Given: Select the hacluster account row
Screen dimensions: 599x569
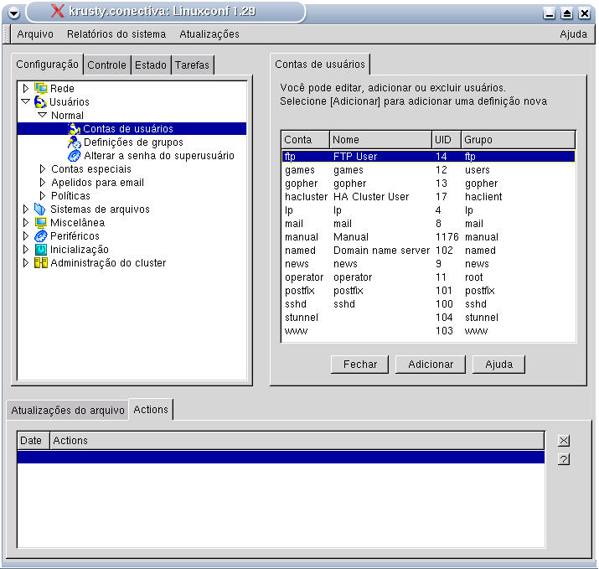Looking at the screenshot, I should [428, 196].
